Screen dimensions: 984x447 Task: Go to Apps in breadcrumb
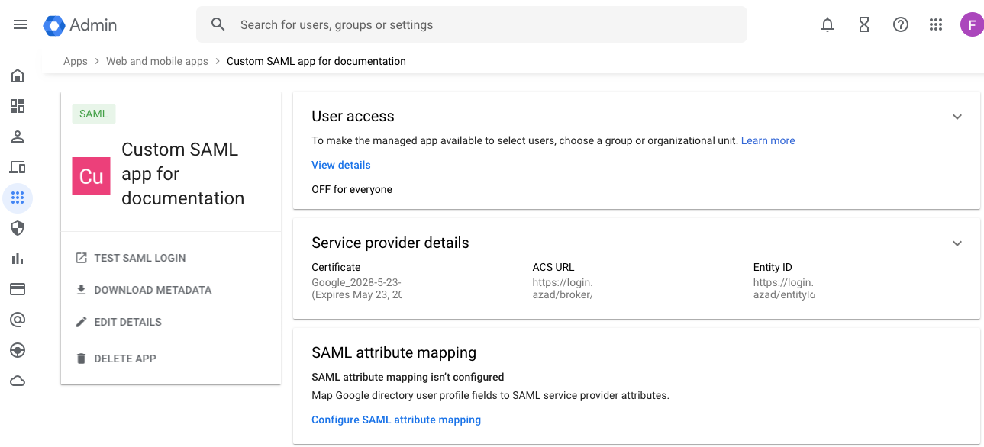click(76, 61)
